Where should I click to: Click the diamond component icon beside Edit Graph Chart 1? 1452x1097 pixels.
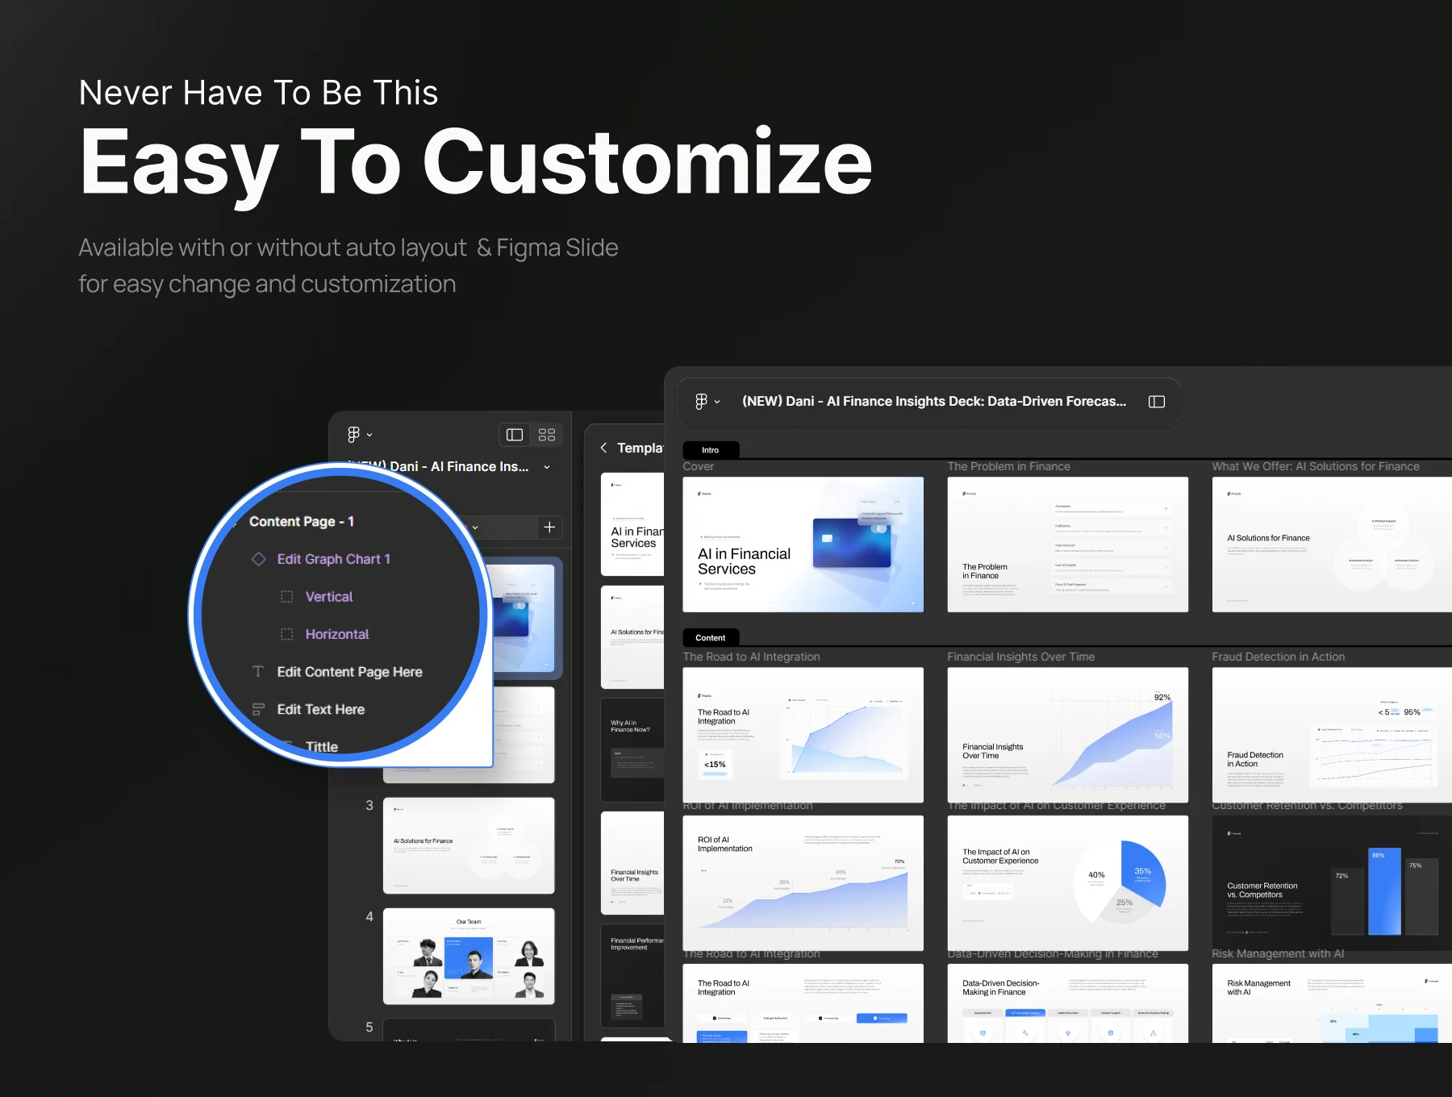[258, 559]
